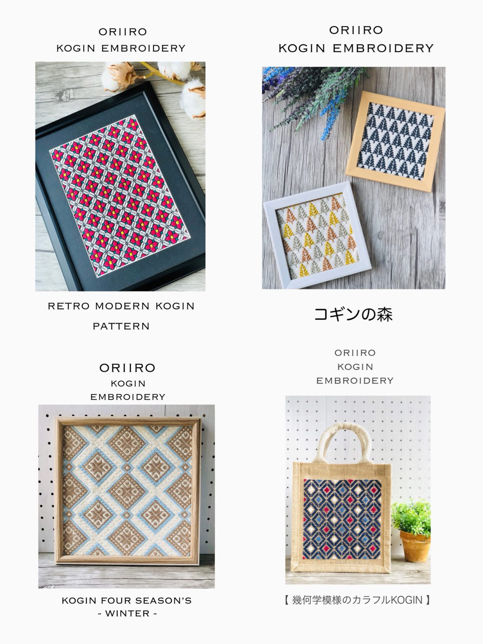Click the '幾何学模様のカラフルKOGIN' caption
The width and height of the screenshot is (483, 644).
click(358, 599)
